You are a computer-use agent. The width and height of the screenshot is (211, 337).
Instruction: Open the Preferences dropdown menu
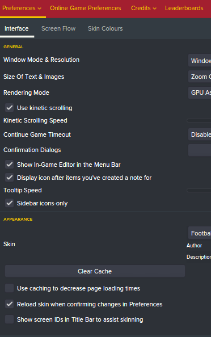click(22, 8)
